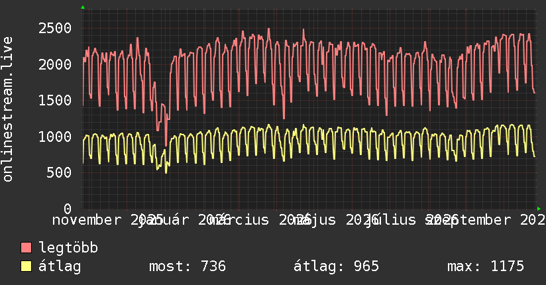Click the onlinestream.live vertical axis title

(x=7, y=109)
